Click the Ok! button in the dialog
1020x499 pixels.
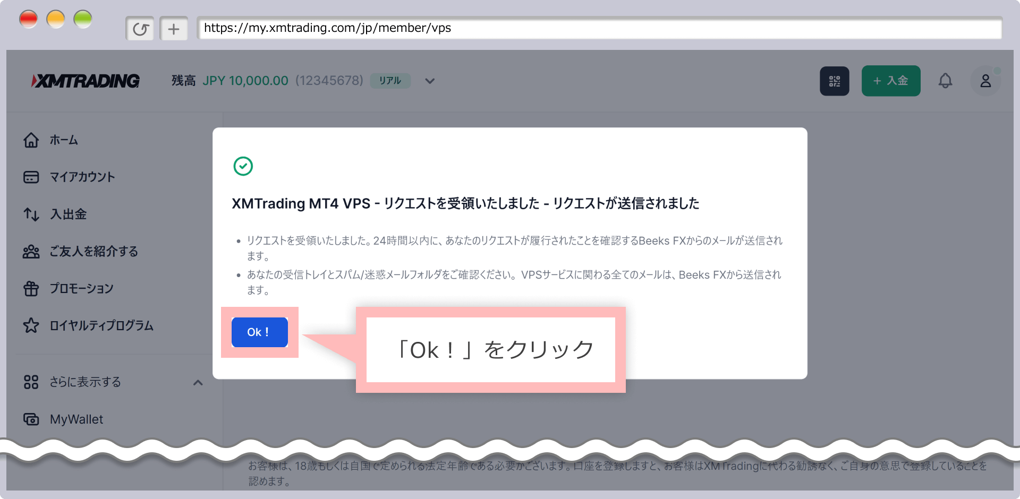[x=259, y=331]
